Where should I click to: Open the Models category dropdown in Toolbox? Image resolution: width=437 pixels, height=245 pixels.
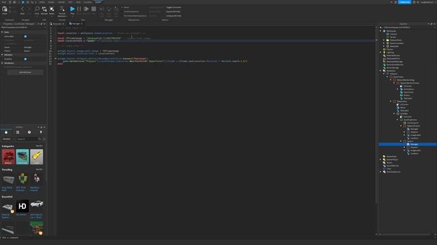(8, 139)
